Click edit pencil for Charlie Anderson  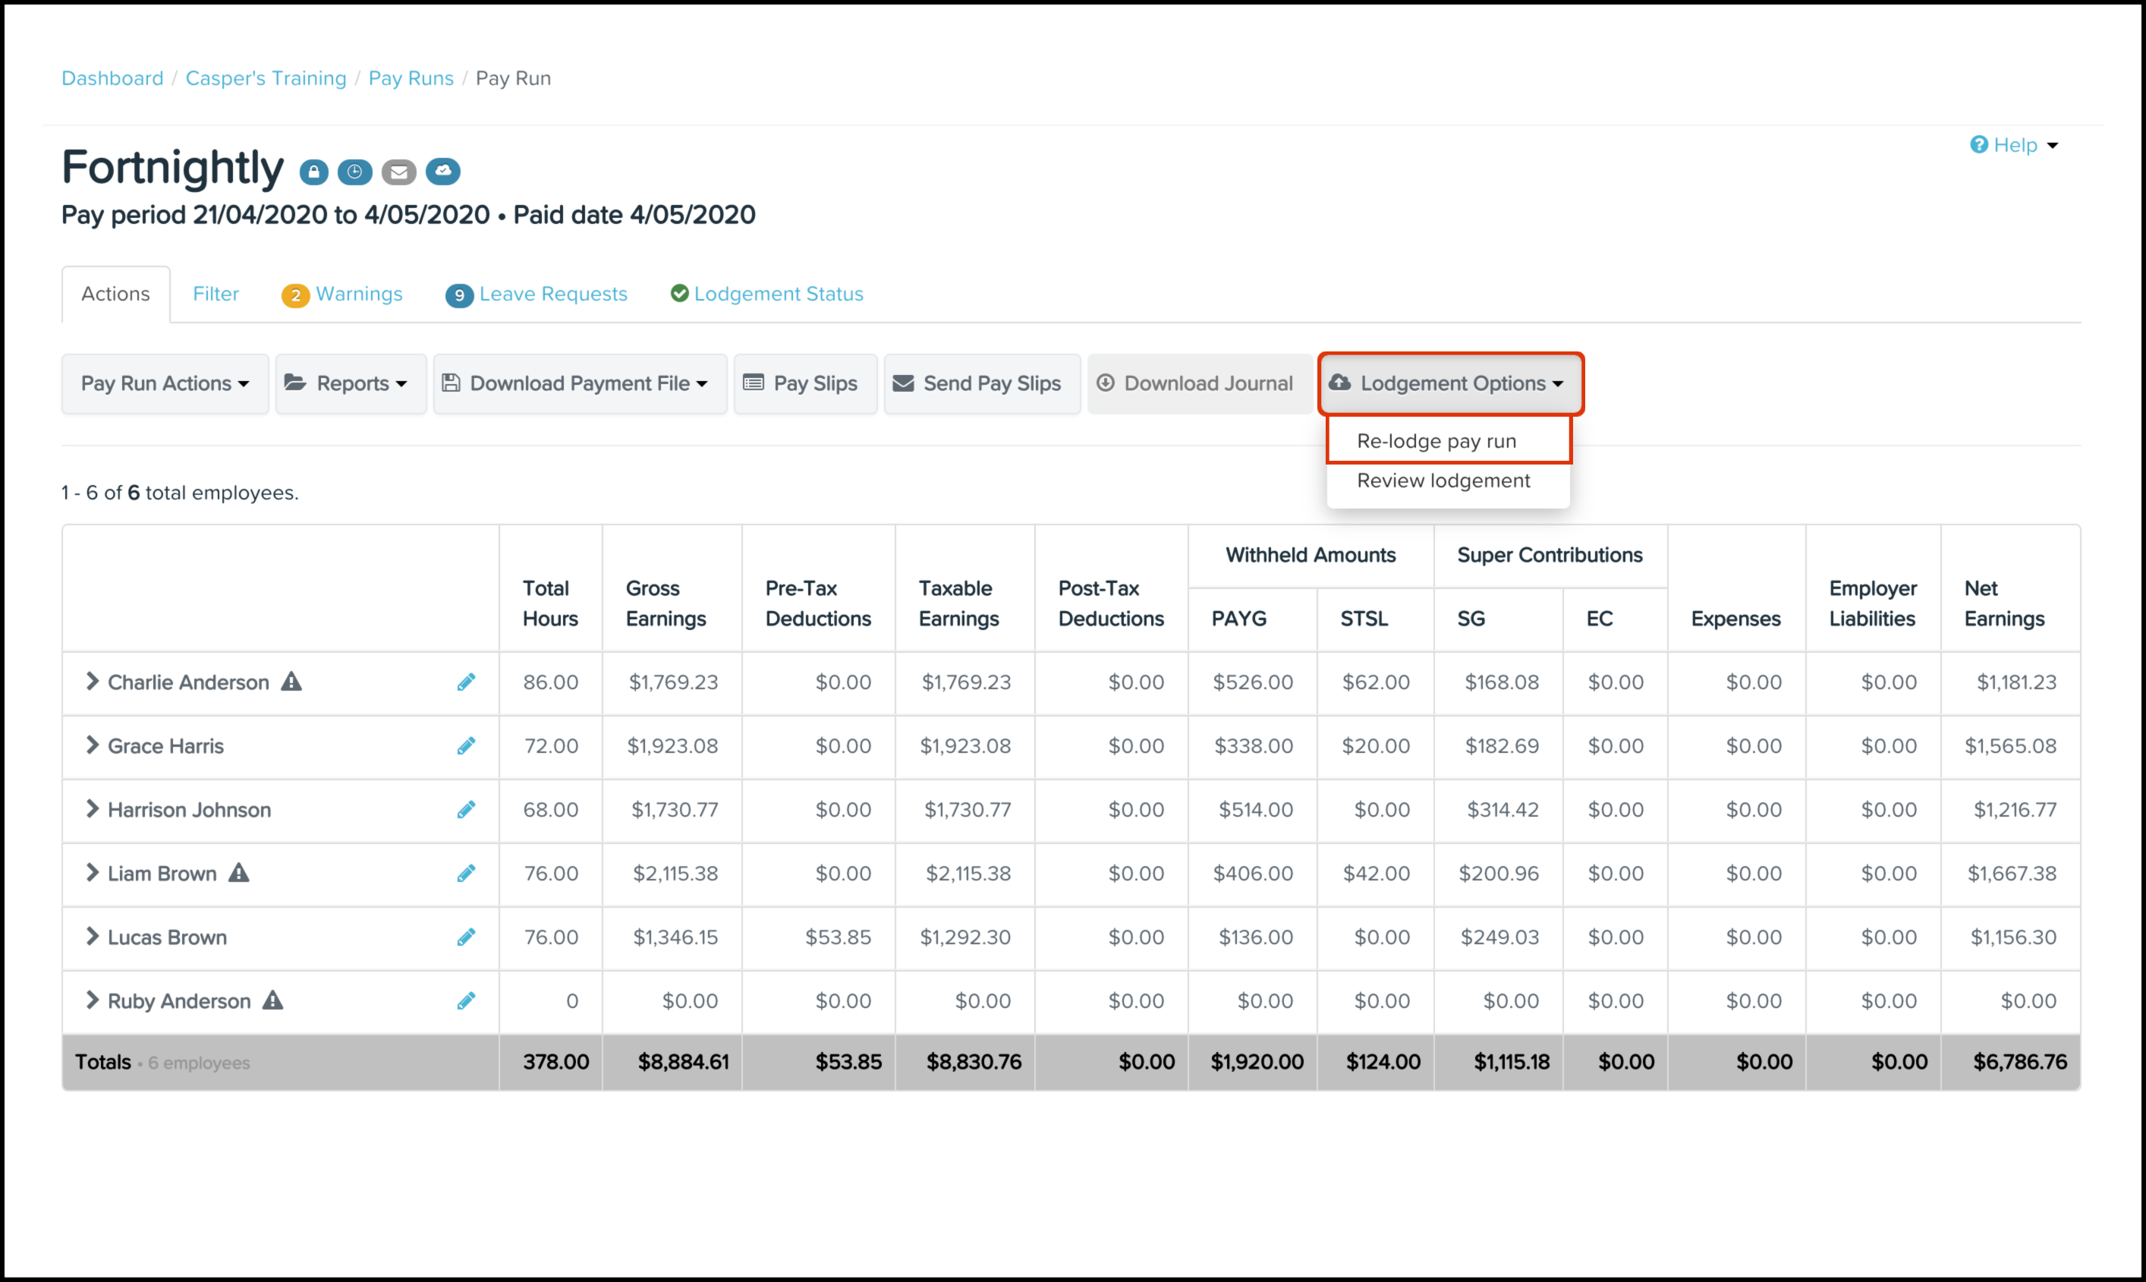point(467,682)
